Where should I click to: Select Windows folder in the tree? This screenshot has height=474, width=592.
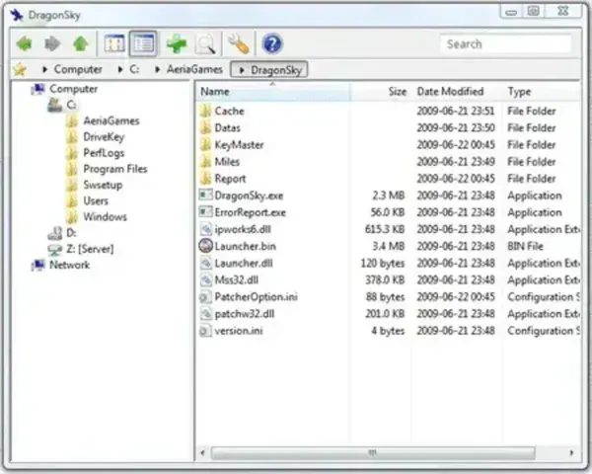tap(105, 216)
